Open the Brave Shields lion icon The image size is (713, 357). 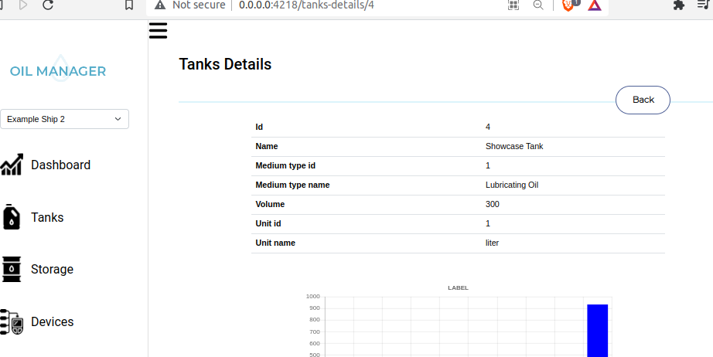point(569,5)
